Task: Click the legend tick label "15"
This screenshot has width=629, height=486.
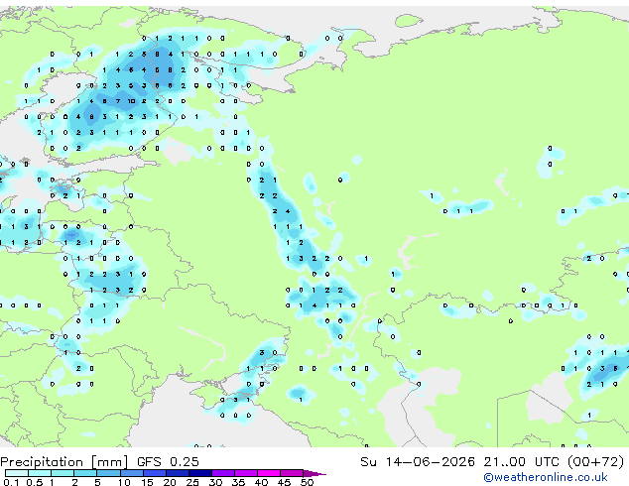Action: point(147,482)
